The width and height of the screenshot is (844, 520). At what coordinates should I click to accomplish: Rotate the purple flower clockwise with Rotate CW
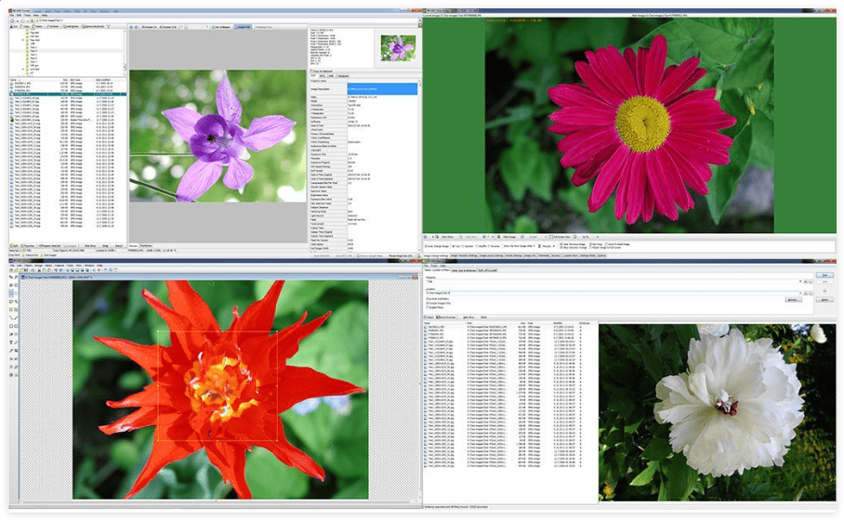click(x=149, y=27)
